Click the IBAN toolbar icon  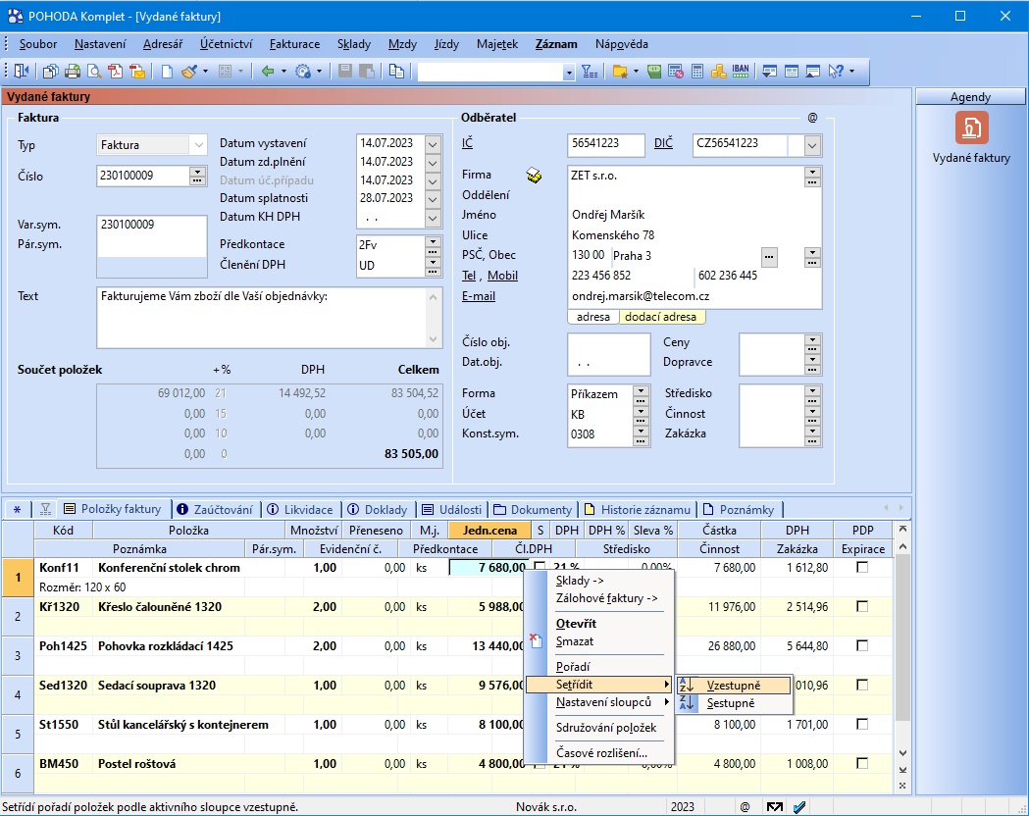741,71
